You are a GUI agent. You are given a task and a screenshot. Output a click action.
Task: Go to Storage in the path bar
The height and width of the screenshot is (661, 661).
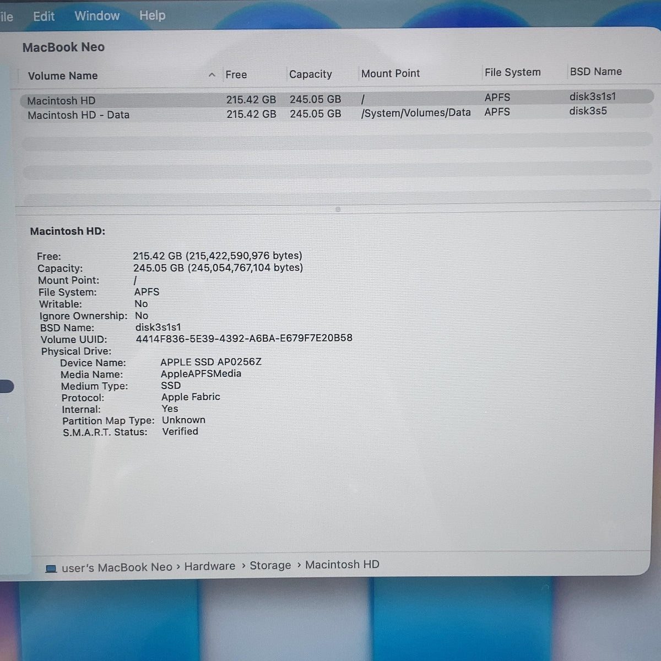point(270,566)
